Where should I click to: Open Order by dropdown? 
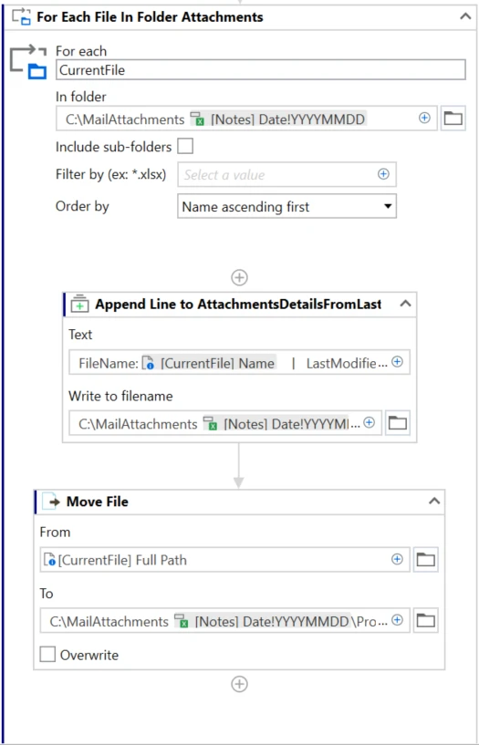(287, 206)
